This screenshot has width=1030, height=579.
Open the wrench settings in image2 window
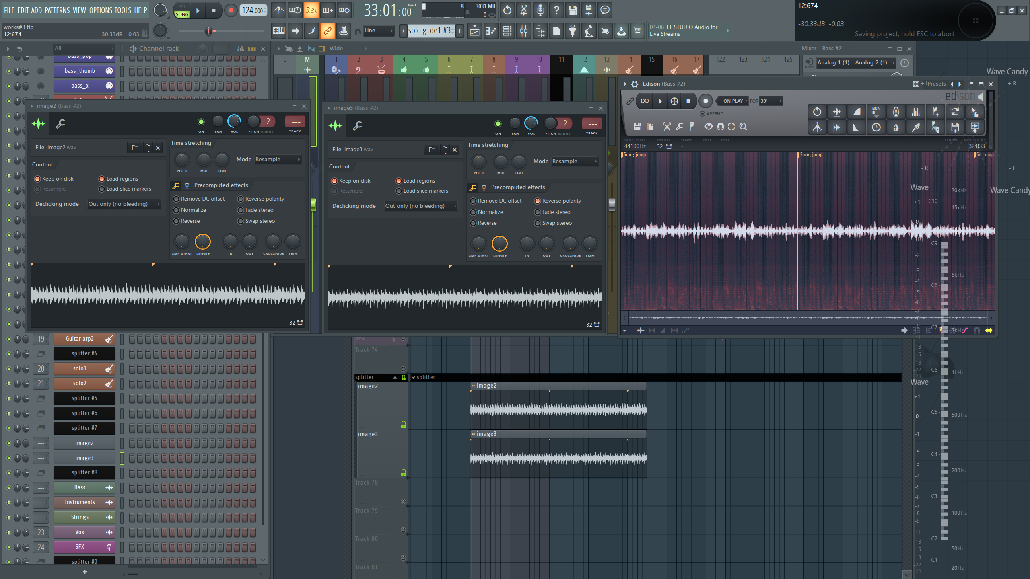coord(60,124)
